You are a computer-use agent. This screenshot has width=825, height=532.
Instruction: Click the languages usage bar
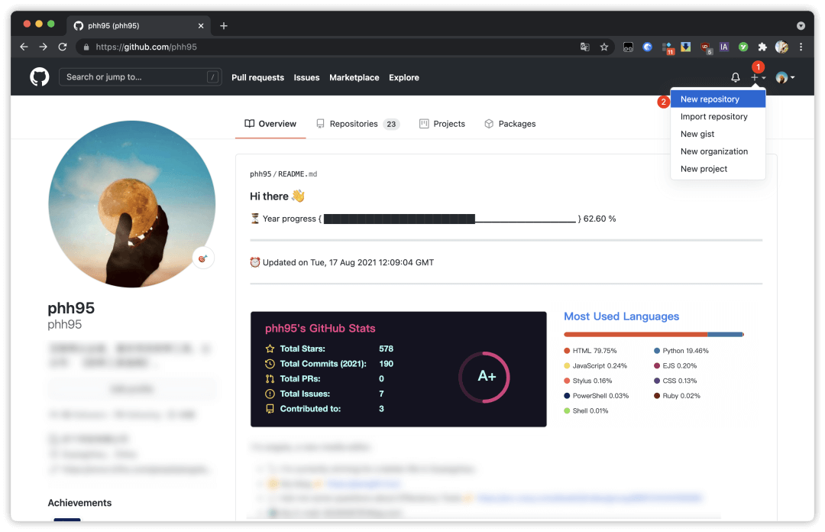point(654,334)
